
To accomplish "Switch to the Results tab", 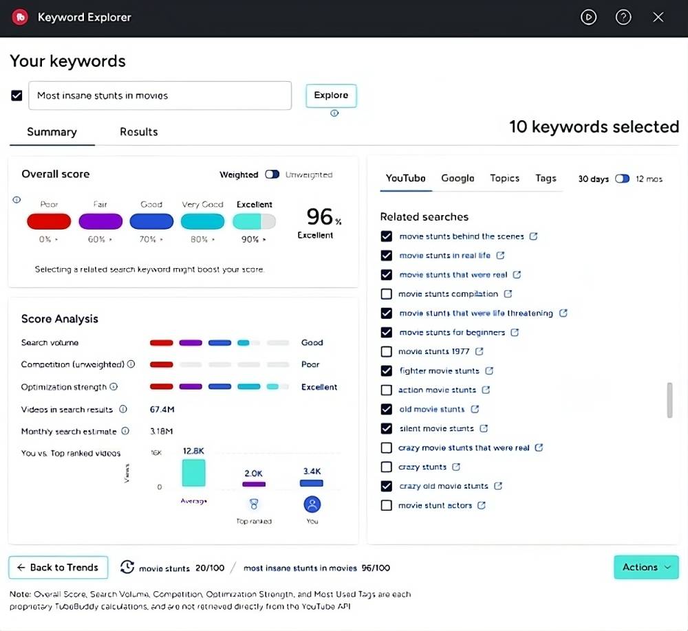I will tap(139, 132).
